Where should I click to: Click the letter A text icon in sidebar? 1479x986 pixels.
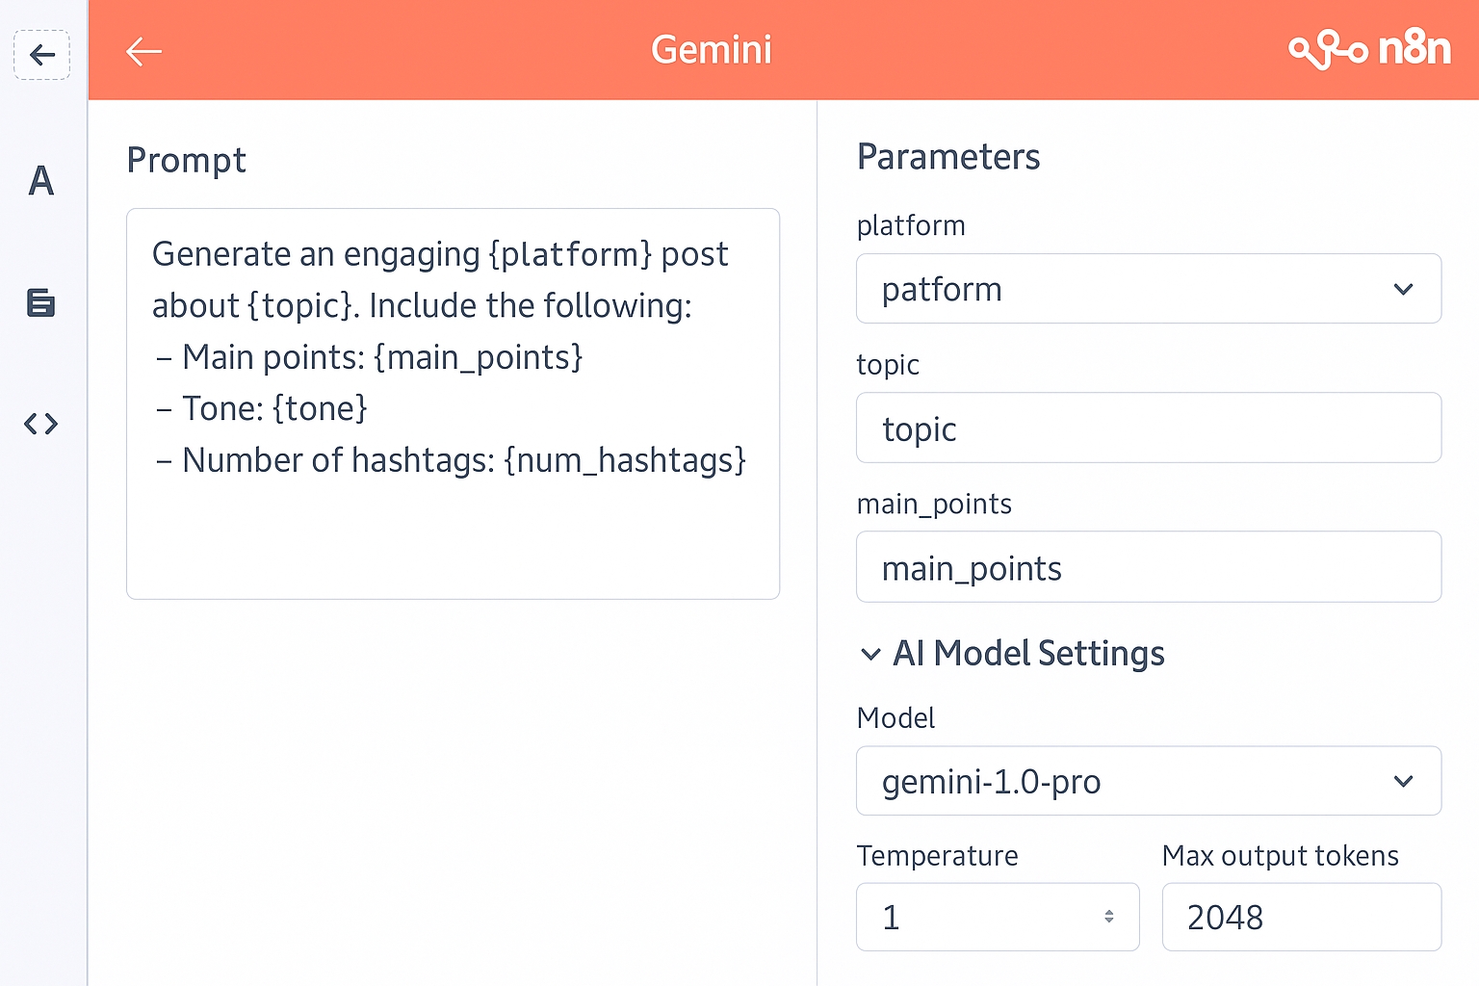[x=40, y=181]
